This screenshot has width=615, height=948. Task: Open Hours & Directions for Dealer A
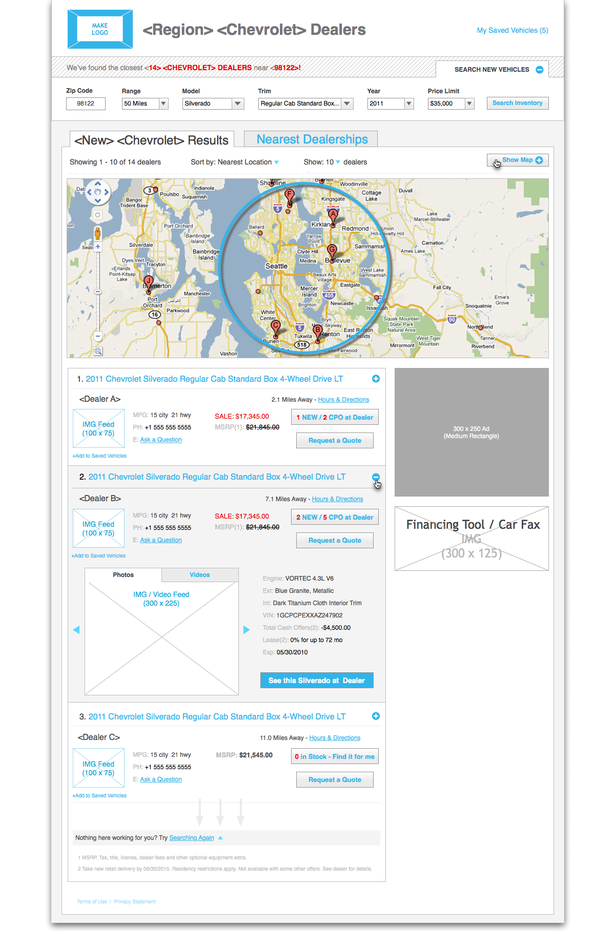point(343,400)
